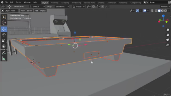The height and width of the screenshot is (96, 171).
Task: Activate the Scale tool
Action: point(4,41)
